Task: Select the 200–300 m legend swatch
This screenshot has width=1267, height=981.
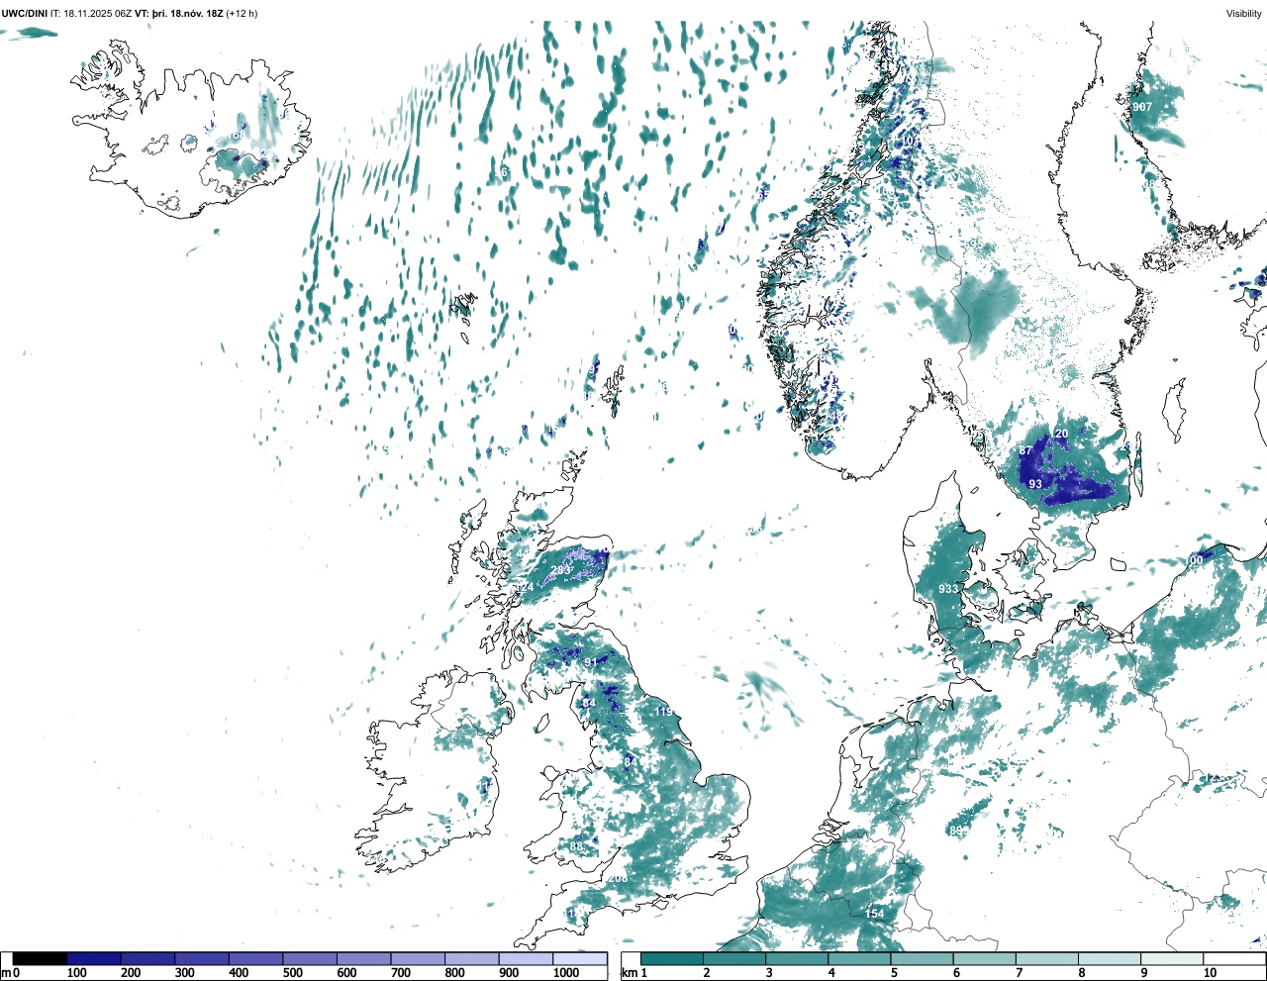Action: pyautogui.click(x=148, y=958)
